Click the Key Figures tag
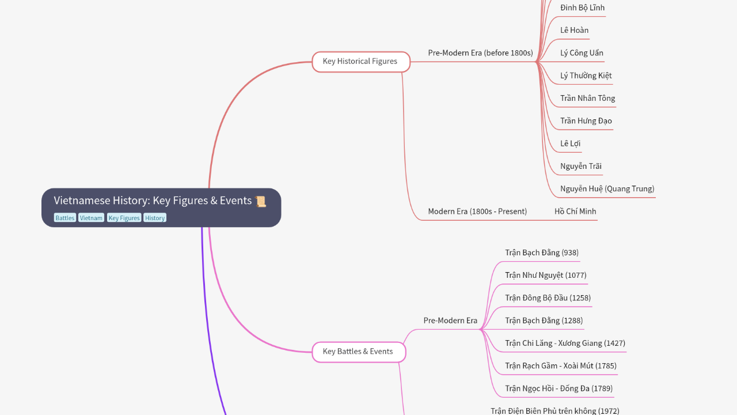This screenshot has width=737, height=415. [x=124, y=218]
